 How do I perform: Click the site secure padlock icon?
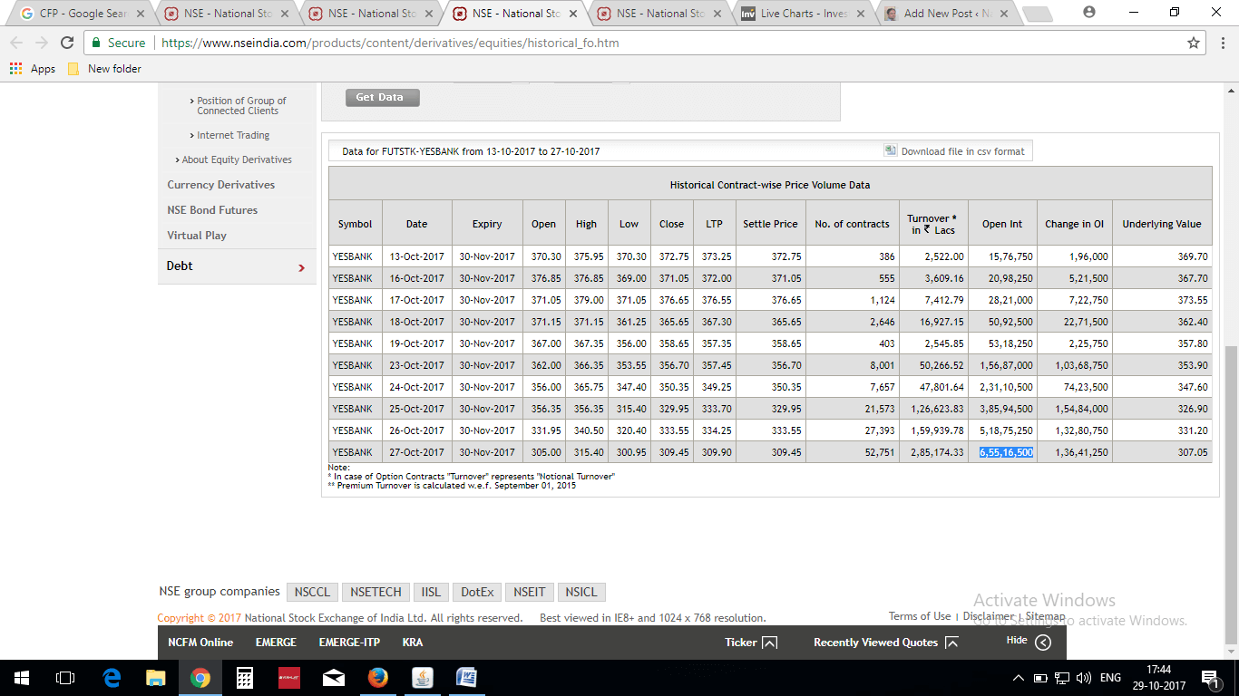click(96, 43)
